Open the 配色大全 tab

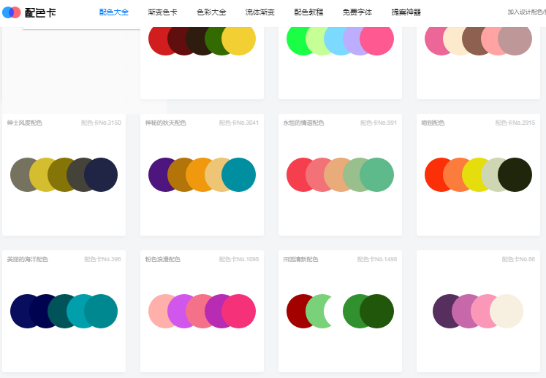[113, 12]
